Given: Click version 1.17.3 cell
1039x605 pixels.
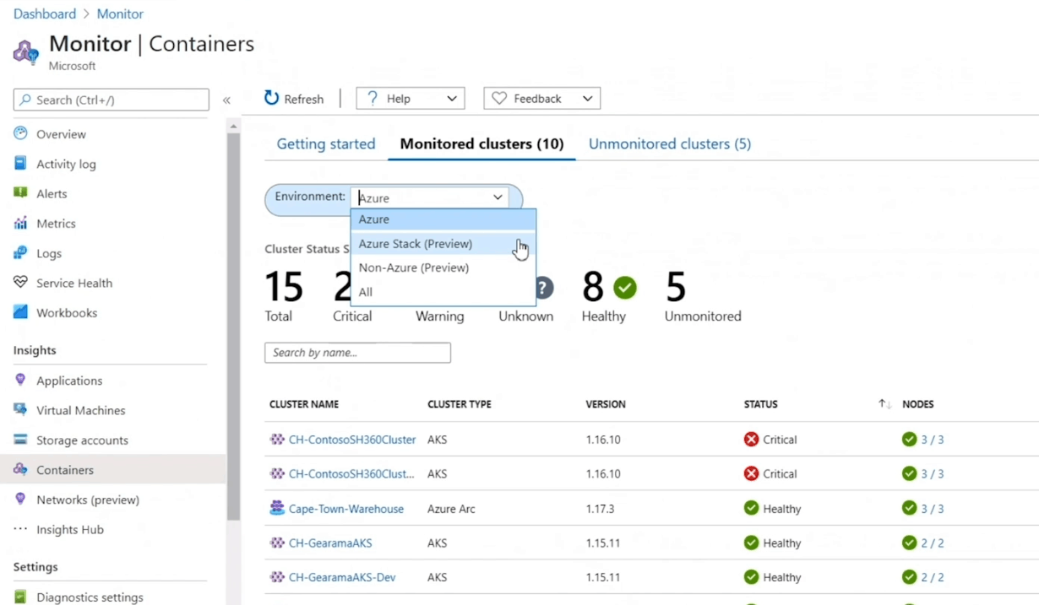Looking at the screenshot, I should (x=600, y=509).
